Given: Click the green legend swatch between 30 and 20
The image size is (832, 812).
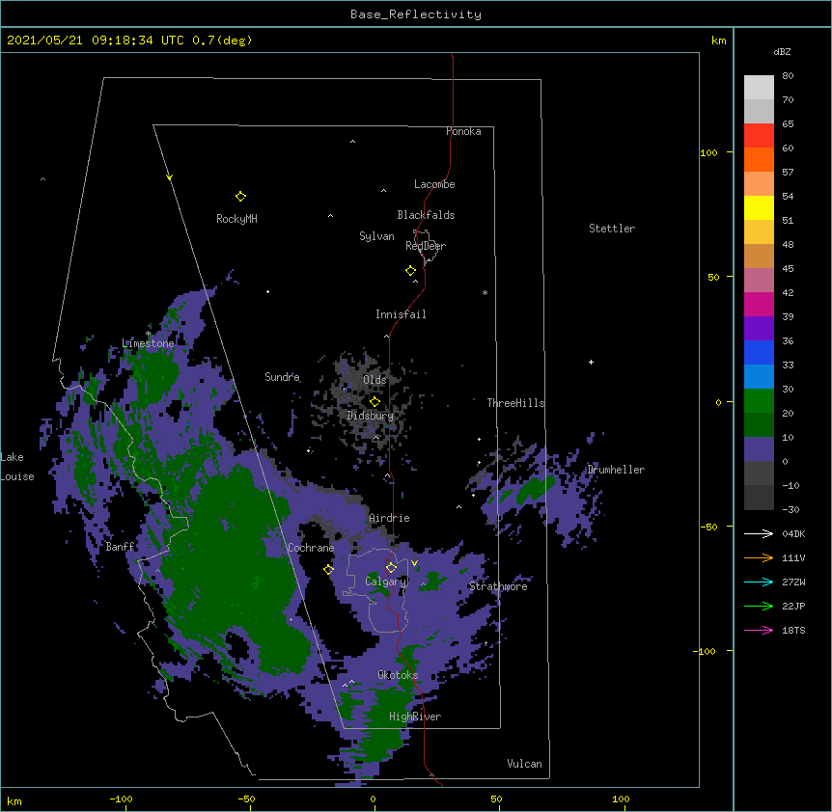Looking at the screenshot, I should pos(759,401).
